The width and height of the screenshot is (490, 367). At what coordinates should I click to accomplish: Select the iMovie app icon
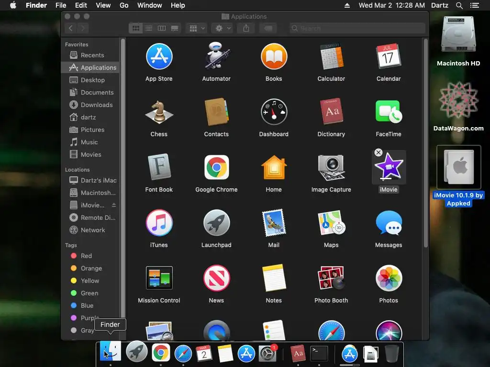pyautogui.click(x=389, y=167)
